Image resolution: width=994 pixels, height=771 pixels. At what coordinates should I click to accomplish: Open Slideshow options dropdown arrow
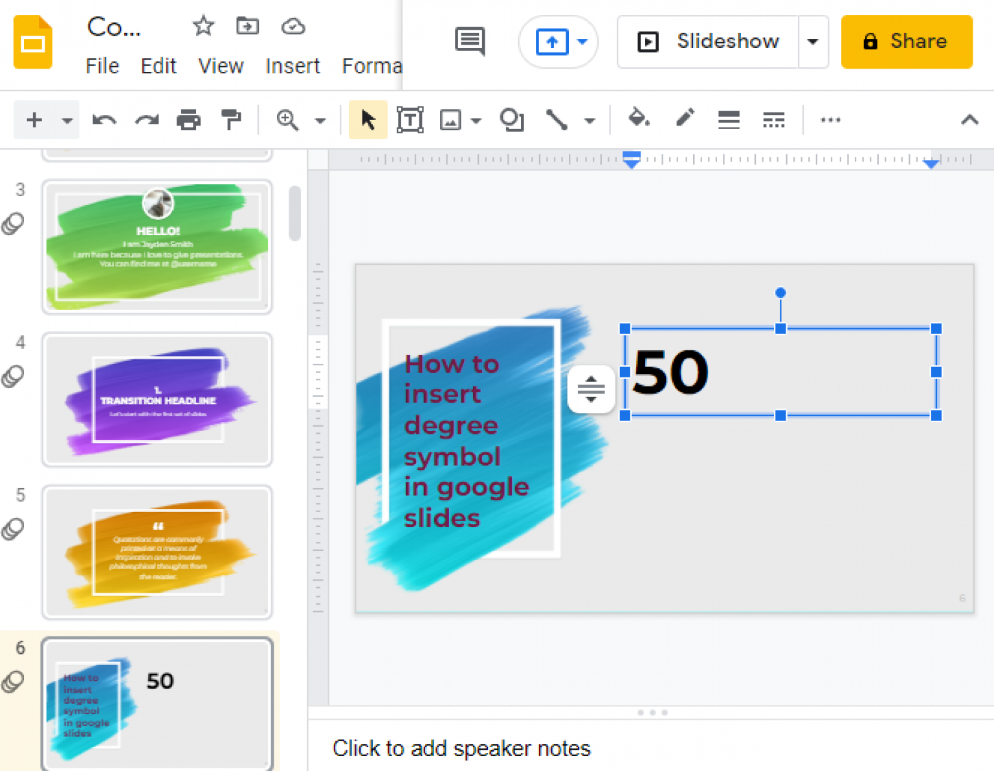click(813, 42)
